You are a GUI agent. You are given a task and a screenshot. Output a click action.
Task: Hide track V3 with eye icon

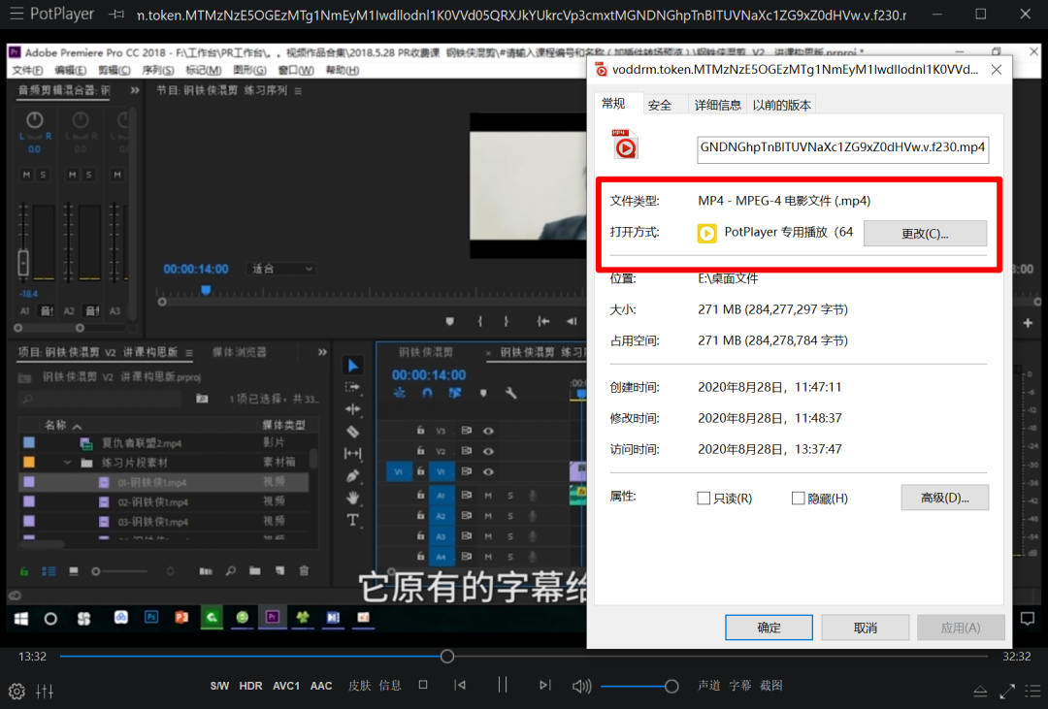click(x=488, y=431)
